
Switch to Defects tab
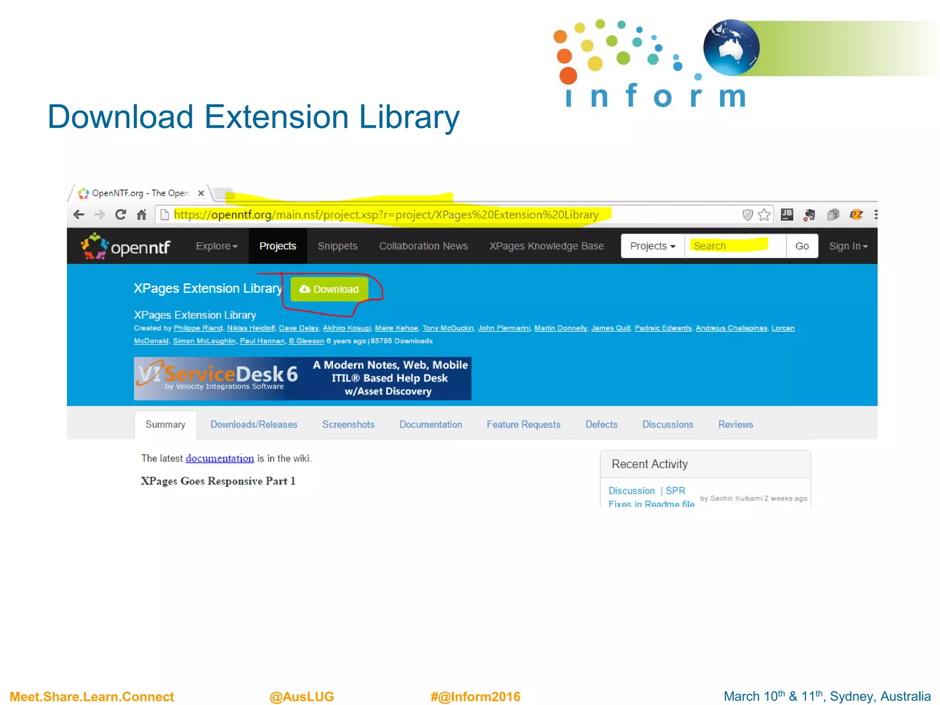click(601, 425)
